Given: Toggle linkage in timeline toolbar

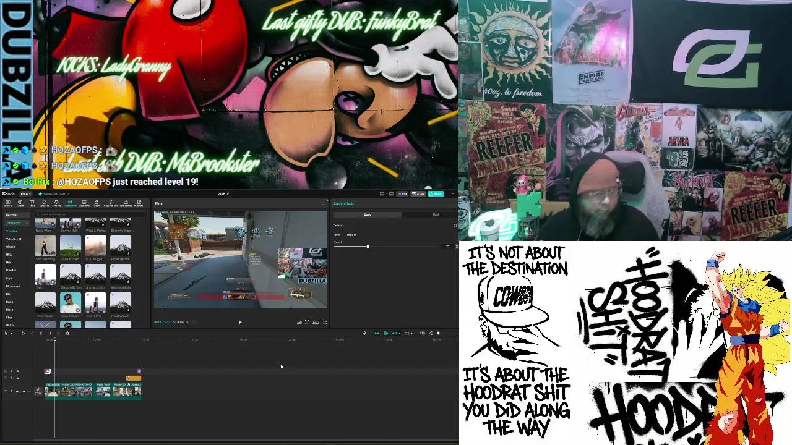Looking at the screenshot, I should 395,333.
